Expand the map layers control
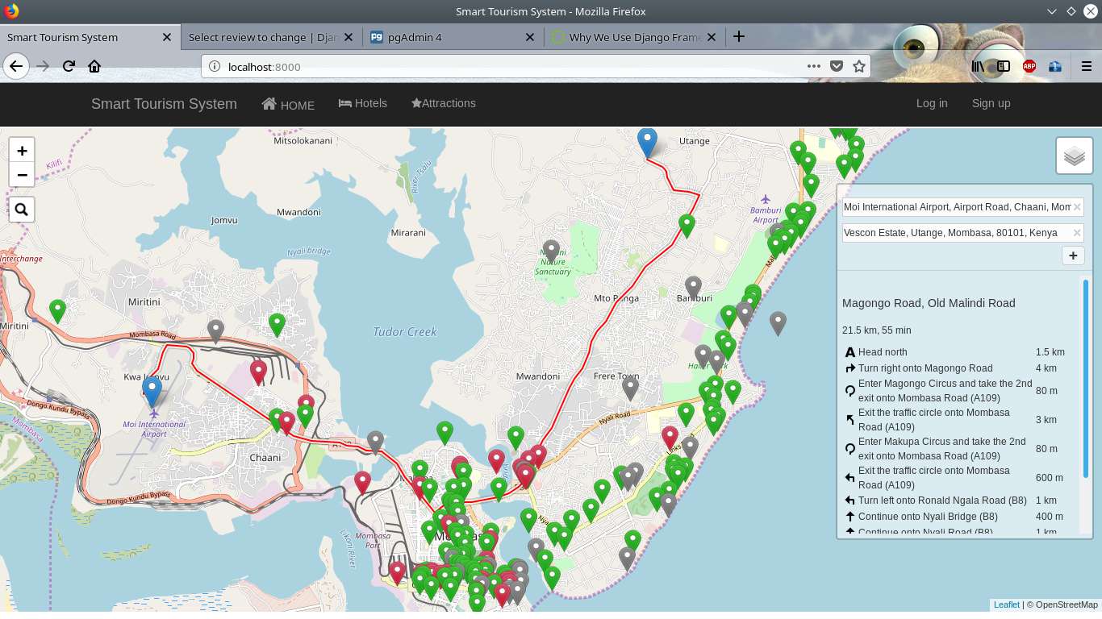The width and height of the screenshot is (1102, 619). click(1074, 155)
